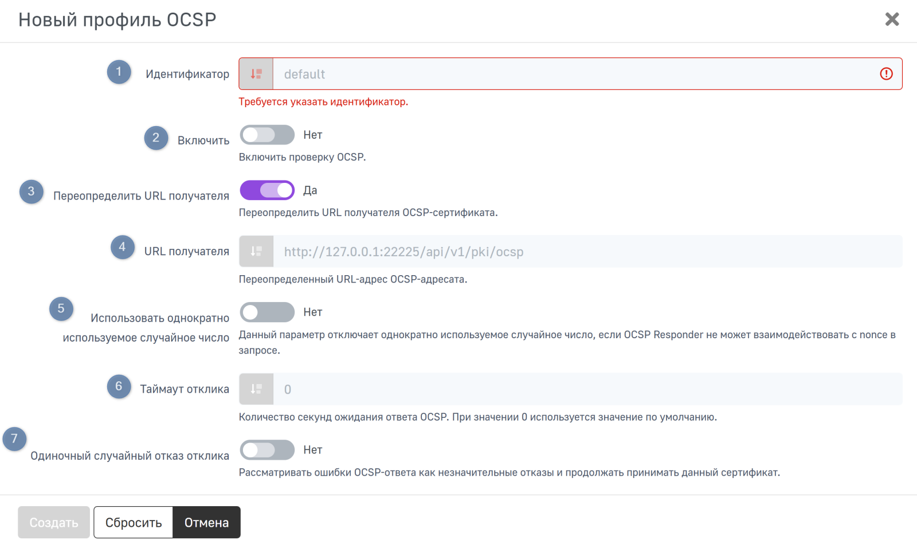This screenshot has width=917, height=544.
Task: Turn off Переопределить URL получателя toggle
Action: pos(267,190)
